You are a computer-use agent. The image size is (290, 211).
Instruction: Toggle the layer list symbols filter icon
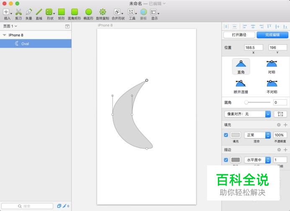(x=59, y=206)
